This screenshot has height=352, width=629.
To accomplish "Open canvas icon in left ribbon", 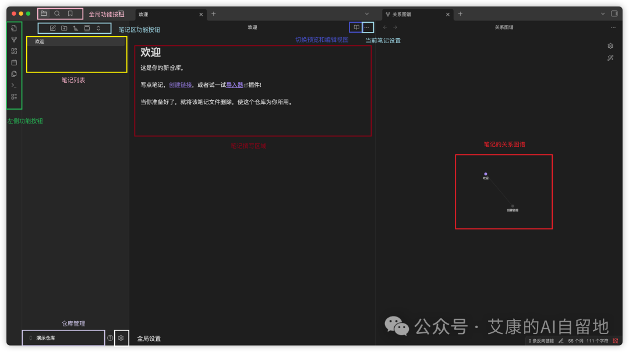I will [x=14, y=51].
